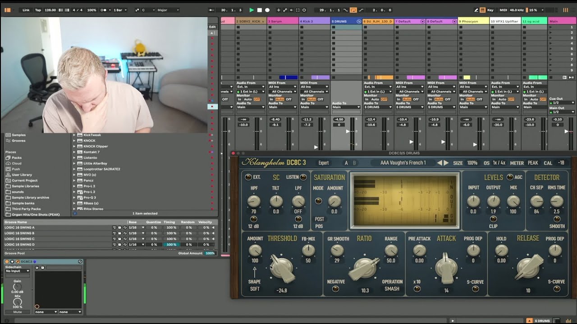
Task: Arm the Arrangement Record circle button
Action: tap(267, 10)
